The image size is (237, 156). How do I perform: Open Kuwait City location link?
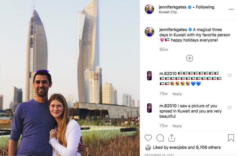click(x=168, y=12)
